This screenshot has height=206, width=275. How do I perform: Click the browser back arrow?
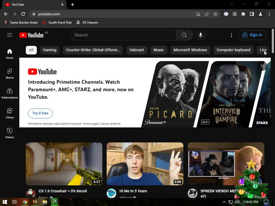point(6,14)
